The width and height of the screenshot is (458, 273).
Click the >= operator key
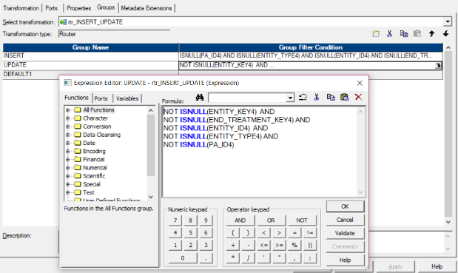pyautogui.click(x=279, y=246)
